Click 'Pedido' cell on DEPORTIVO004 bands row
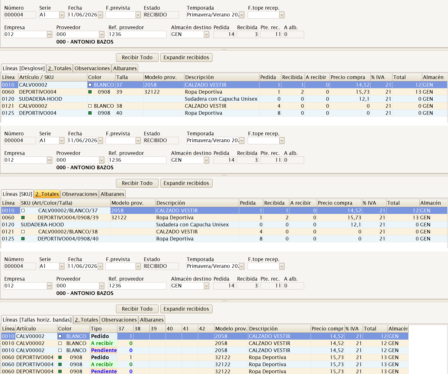Image resolution: width=448 pixels, height=374 pixels. click(104, 357)
